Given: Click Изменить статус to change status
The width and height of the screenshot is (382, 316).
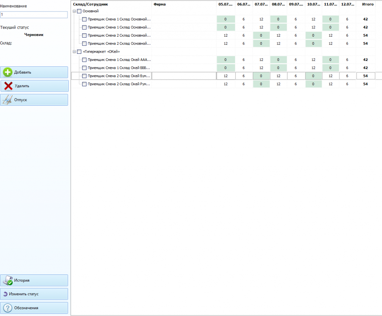Looking at the screenshot, I should pyautogui.click(x=34, y=294).
